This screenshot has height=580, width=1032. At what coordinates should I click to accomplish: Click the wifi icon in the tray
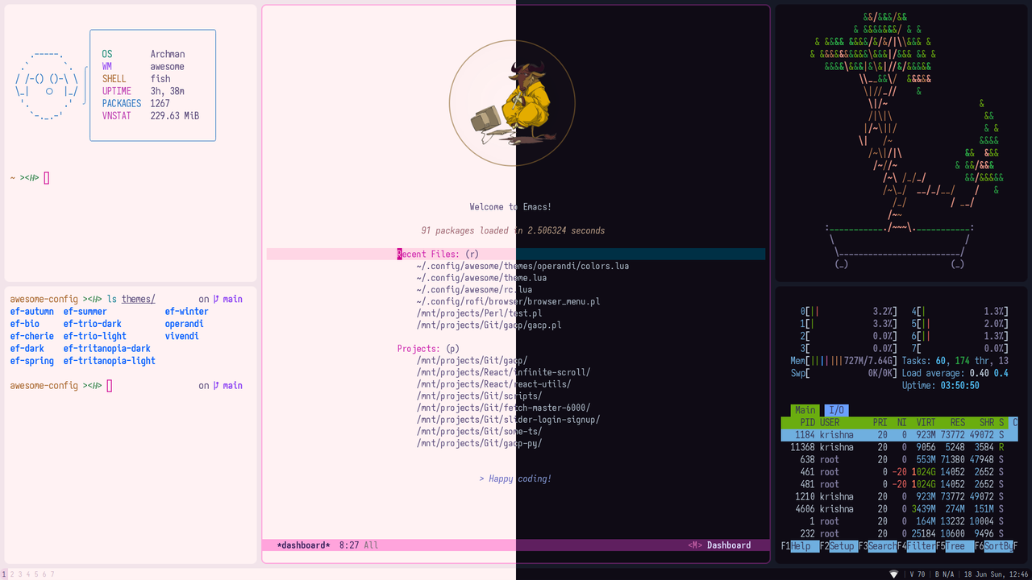(893, 574)
